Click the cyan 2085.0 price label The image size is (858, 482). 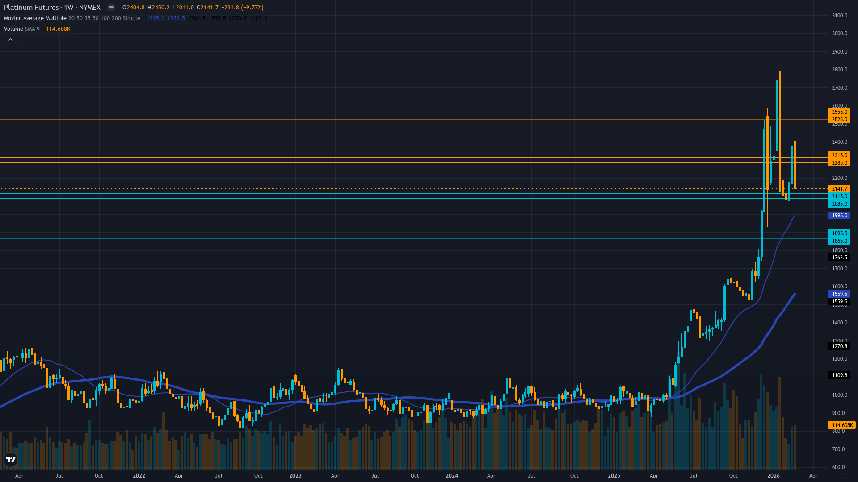tap(839, 204)
